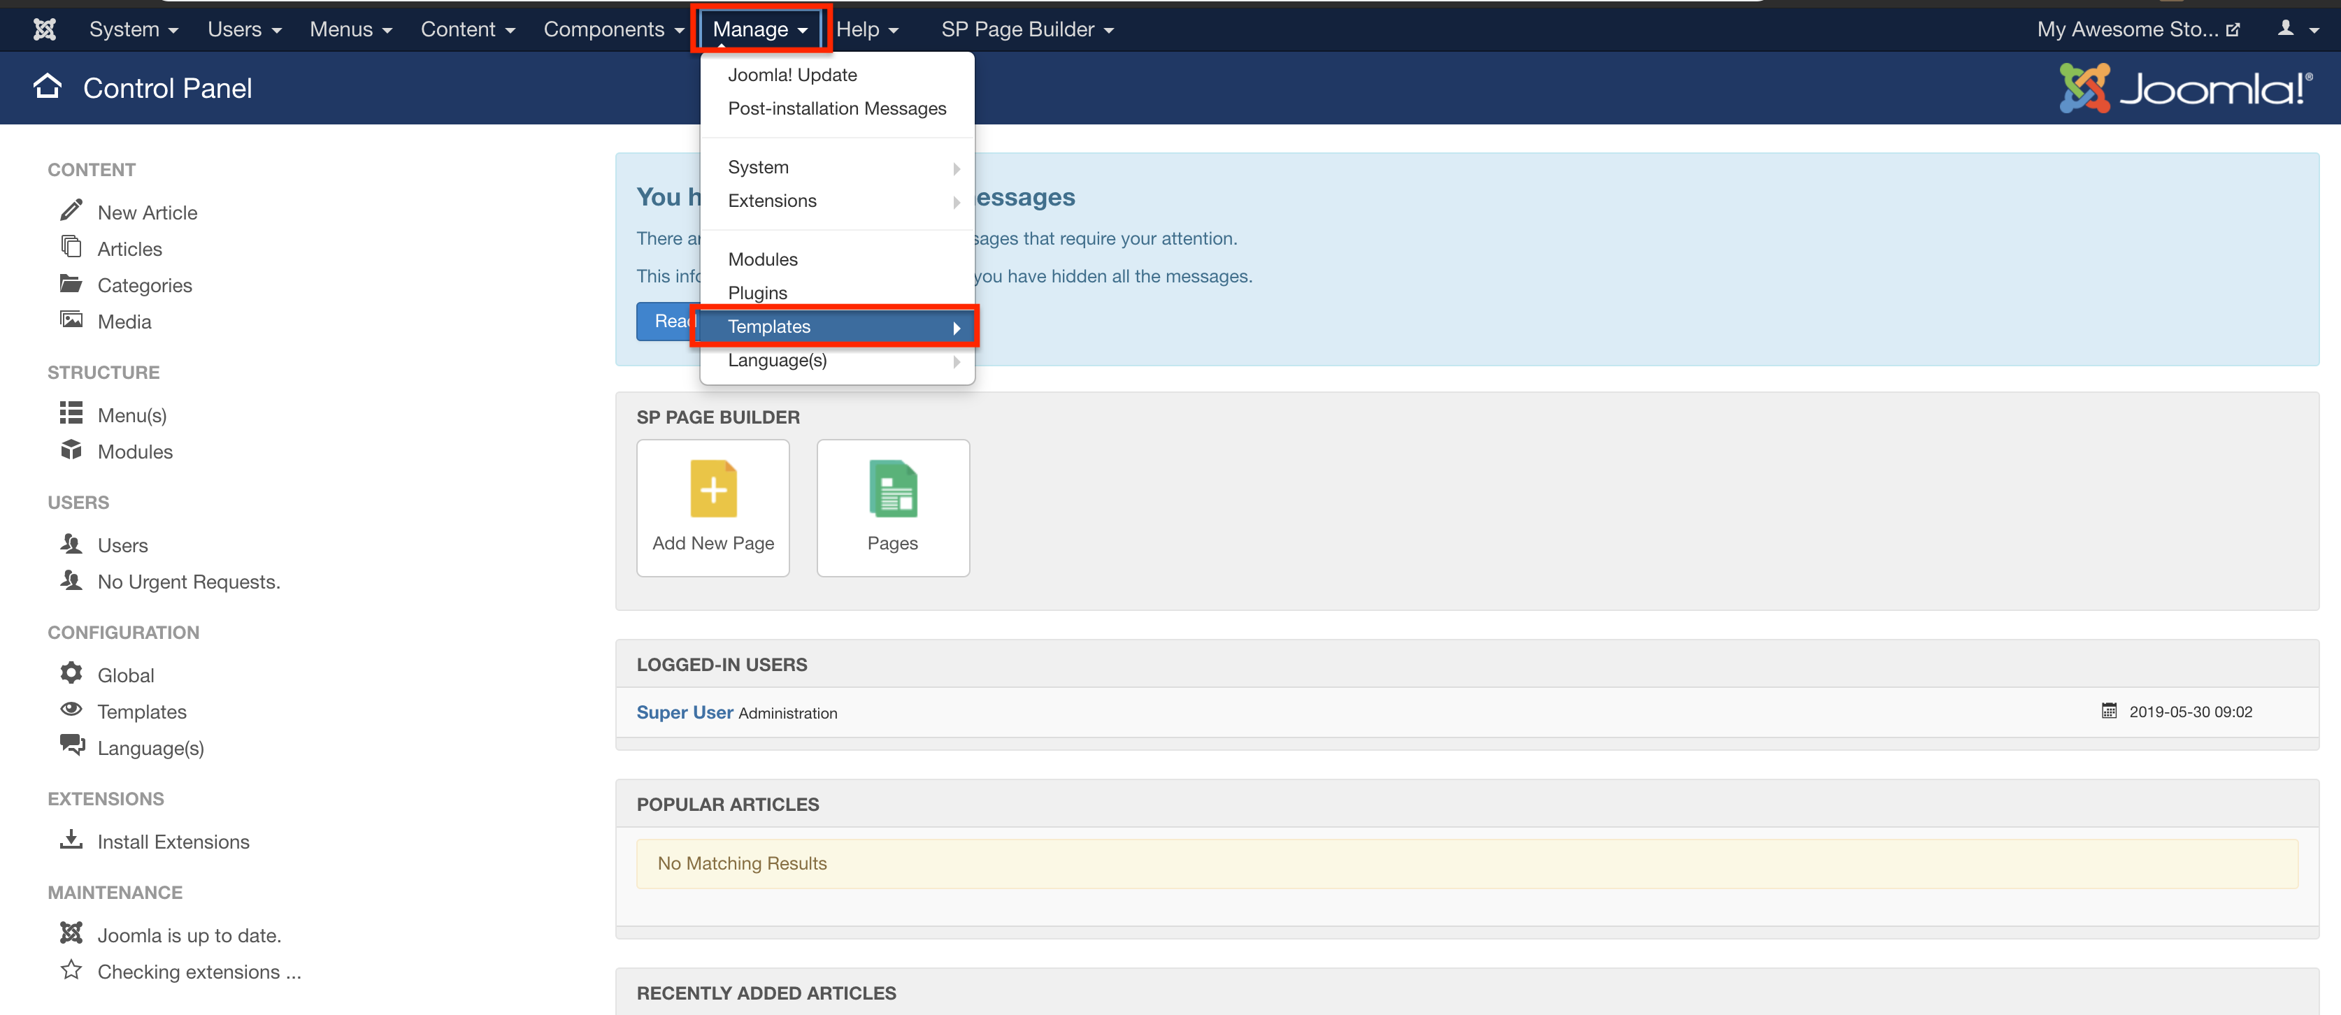This screenshot has height=1015, width=2341.
Task: Select Joomla! Update menu entry
Action: pos(837,75)
